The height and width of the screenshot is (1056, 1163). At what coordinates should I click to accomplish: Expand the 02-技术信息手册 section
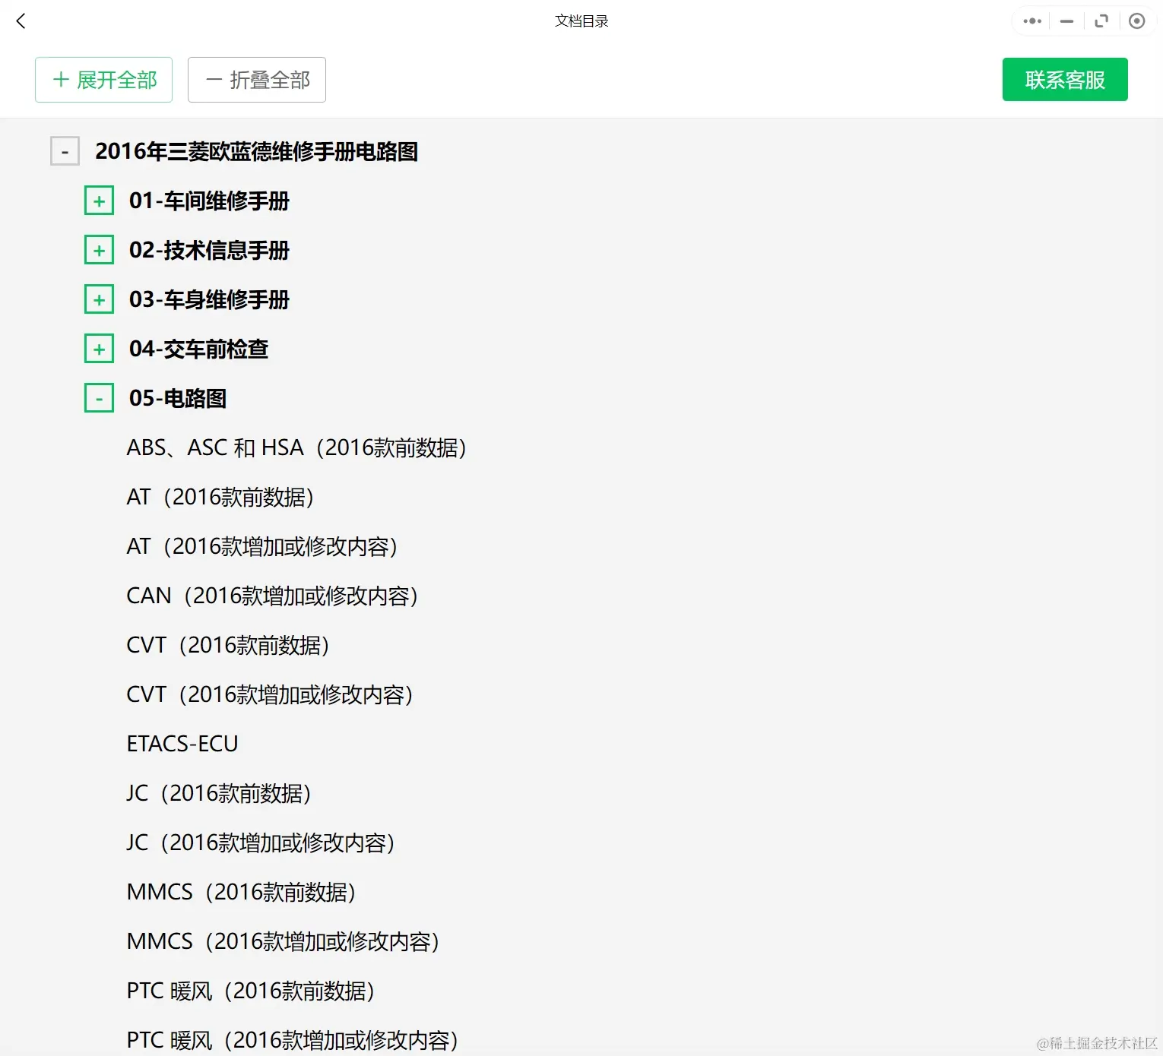(x=99, y=250)
